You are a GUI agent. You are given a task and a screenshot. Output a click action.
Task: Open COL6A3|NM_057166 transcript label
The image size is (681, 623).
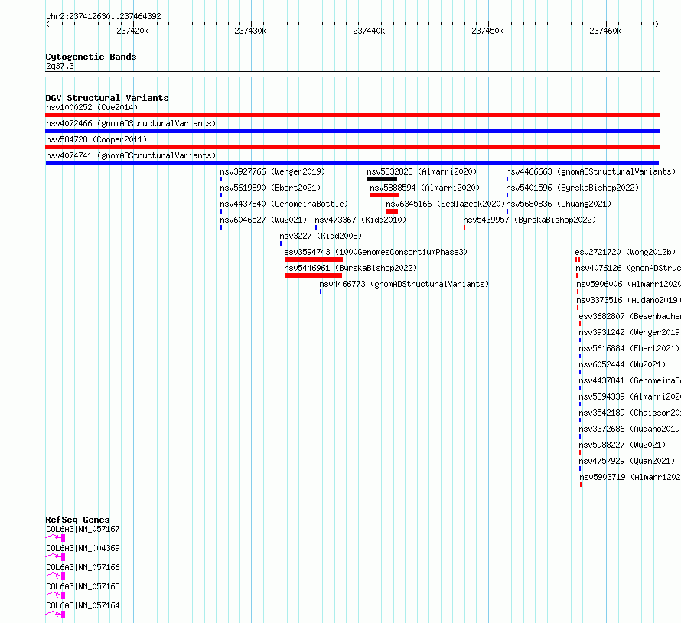pyautogui.click(x=83, y=567)
